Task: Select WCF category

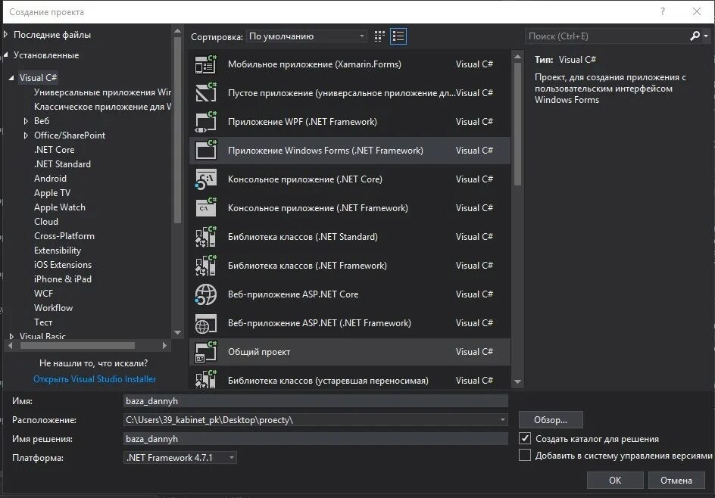Action: click(x=43, y=294)
